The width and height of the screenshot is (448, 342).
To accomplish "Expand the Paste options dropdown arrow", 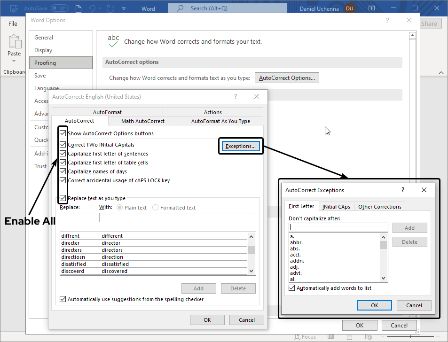I will pos(14,61).
